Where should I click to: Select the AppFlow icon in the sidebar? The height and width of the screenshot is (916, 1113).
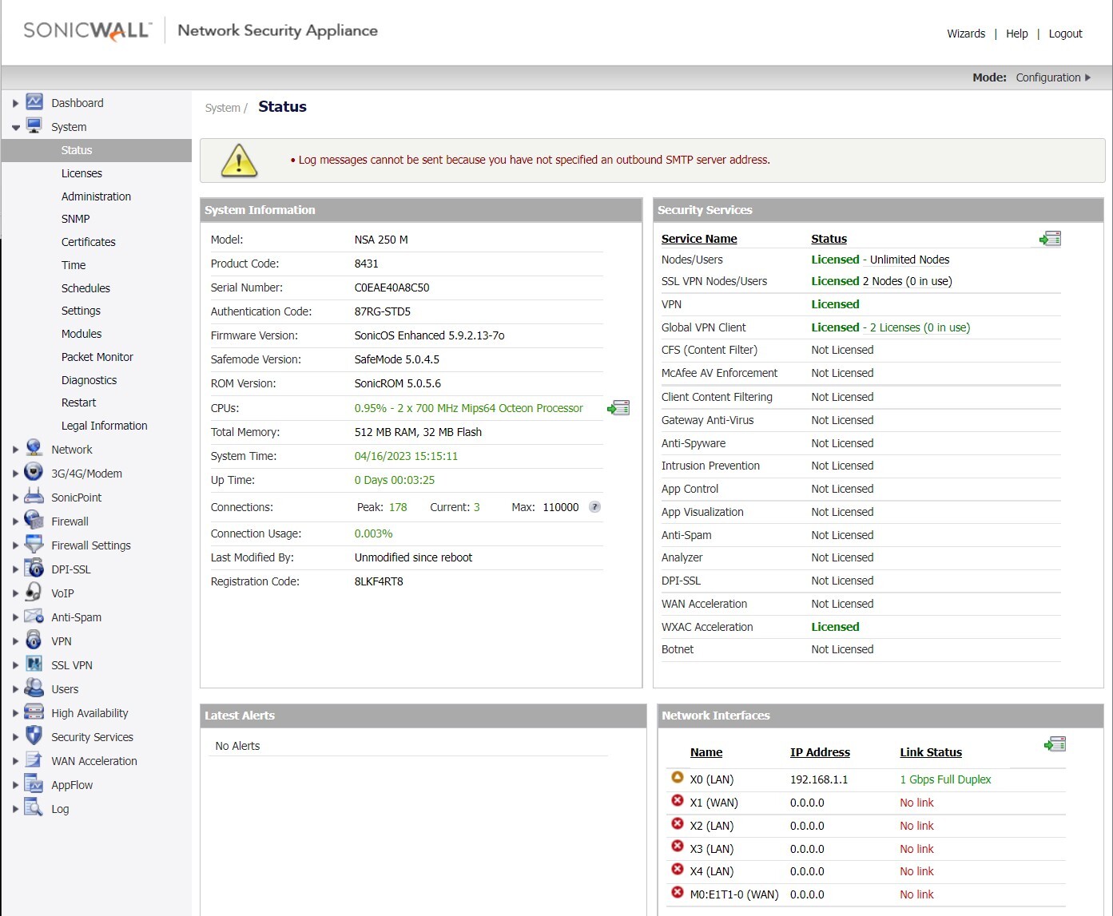point(34,784)
